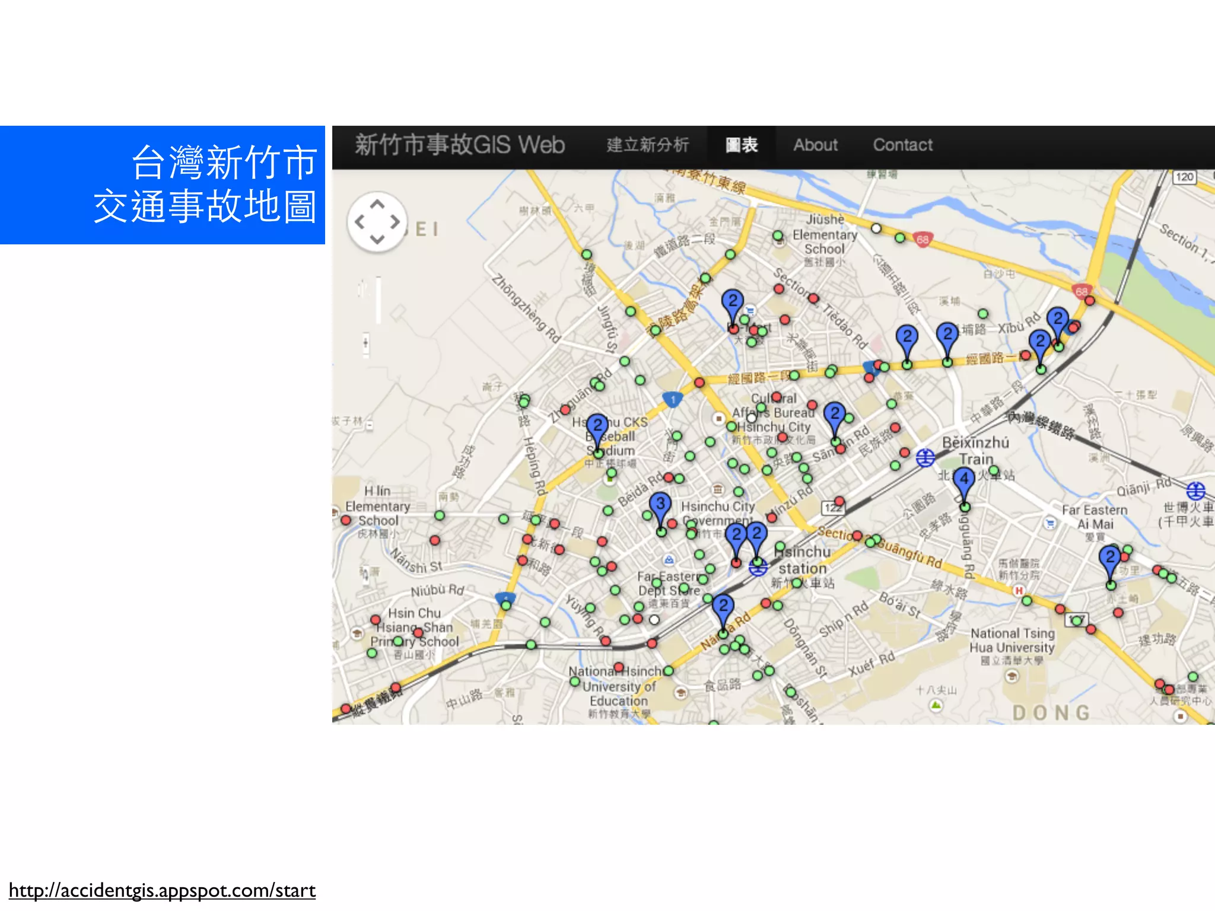Open the 建立新分析 menu item
Image resolution: width=1215 pixels, height=911 pixels.
click(x=647, y=145)
